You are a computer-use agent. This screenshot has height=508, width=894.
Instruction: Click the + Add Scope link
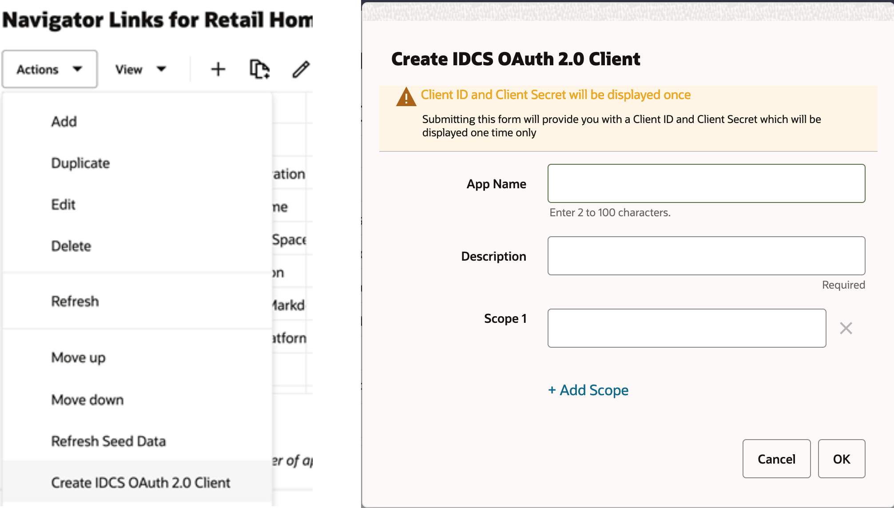click(588, 390)
